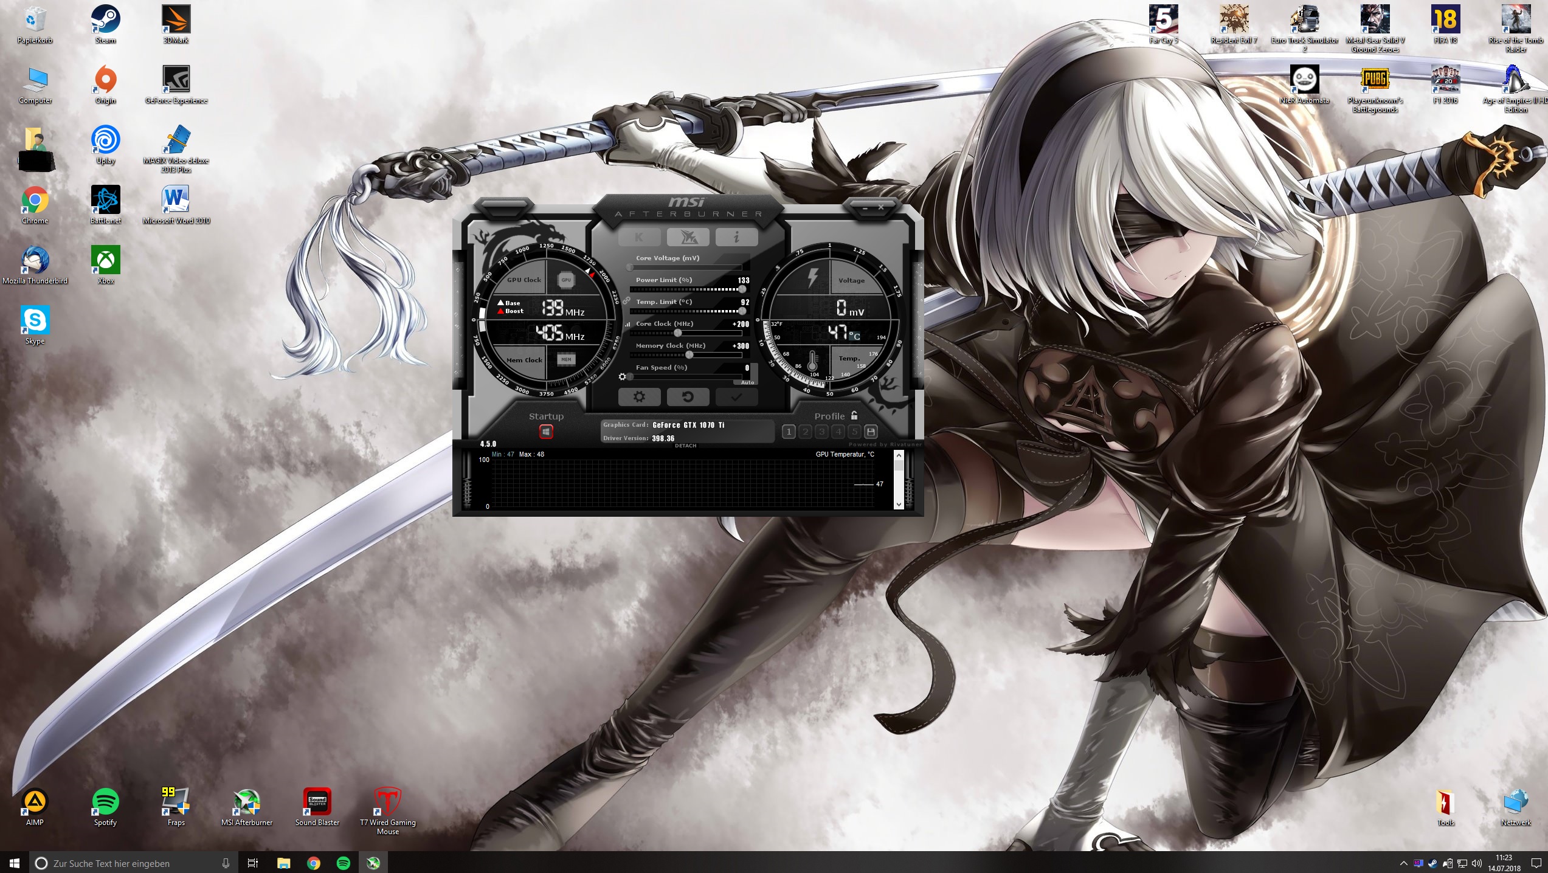Screen dimensions: 1548x873
Task: Click the apply checkmark button
Action: (x=736, y=397)
